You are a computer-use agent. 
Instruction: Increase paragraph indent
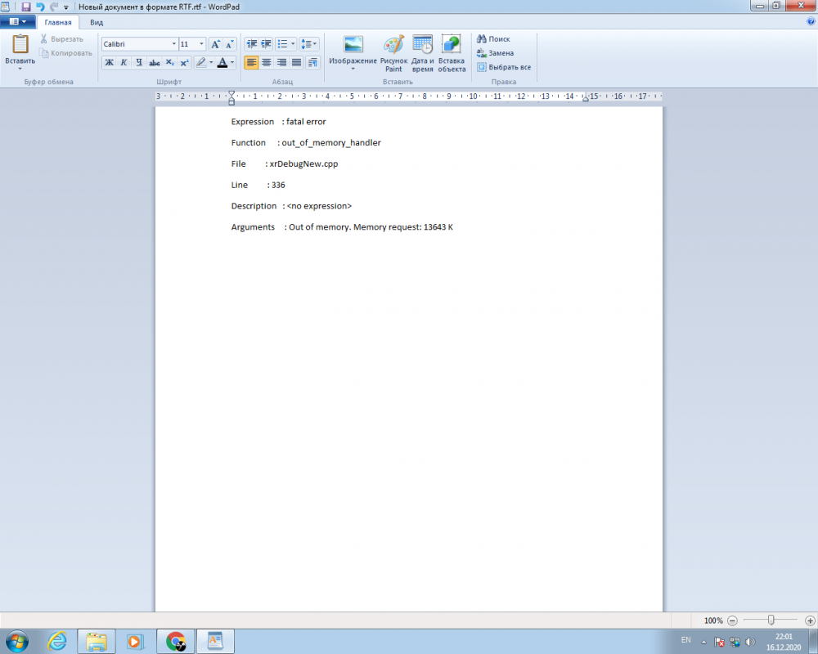266,44
